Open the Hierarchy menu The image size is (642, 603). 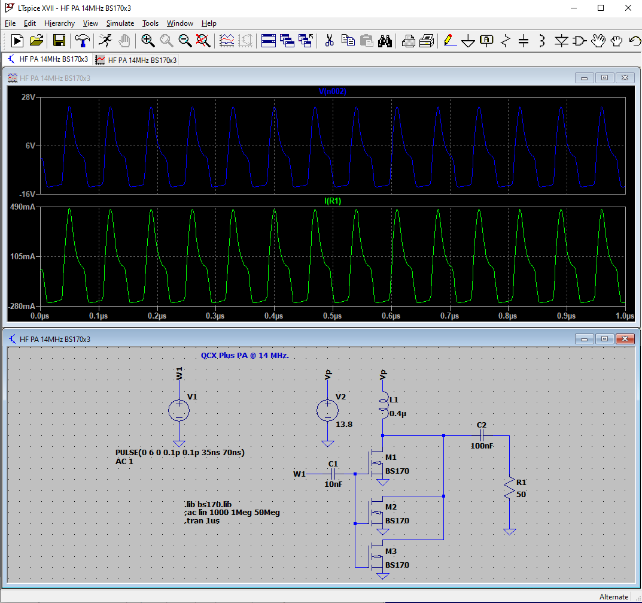point(59,23)
